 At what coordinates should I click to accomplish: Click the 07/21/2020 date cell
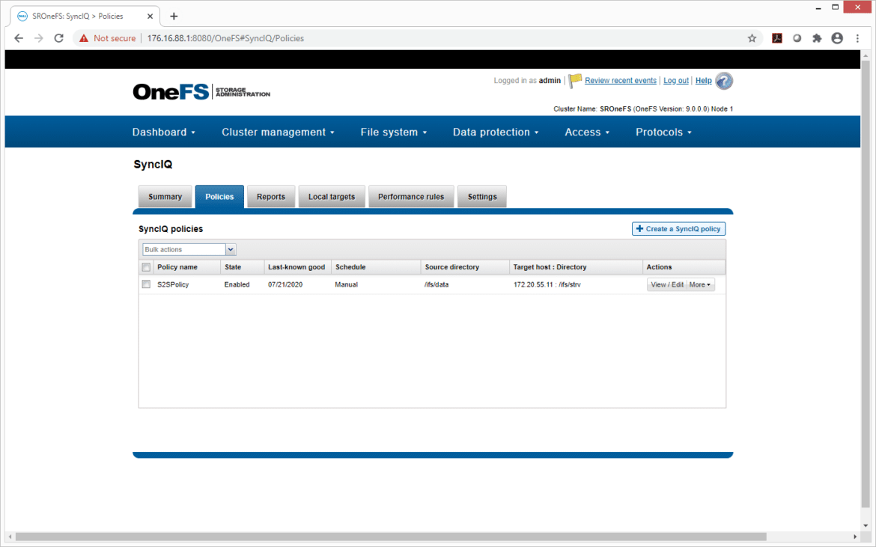285,284
